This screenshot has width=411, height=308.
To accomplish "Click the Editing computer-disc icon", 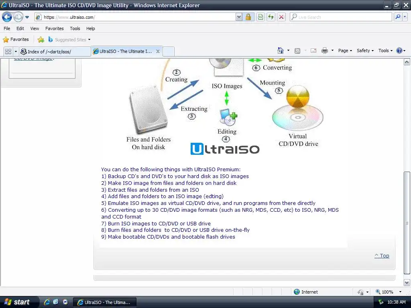I will (x=228, y=117).
